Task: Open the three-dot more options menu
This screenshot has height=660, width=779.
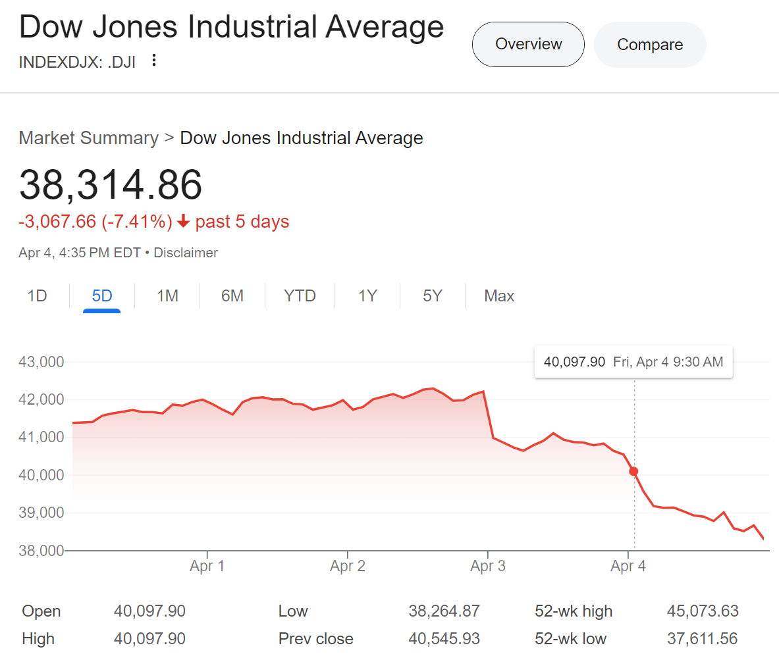Action: click(x=154, y=61)
